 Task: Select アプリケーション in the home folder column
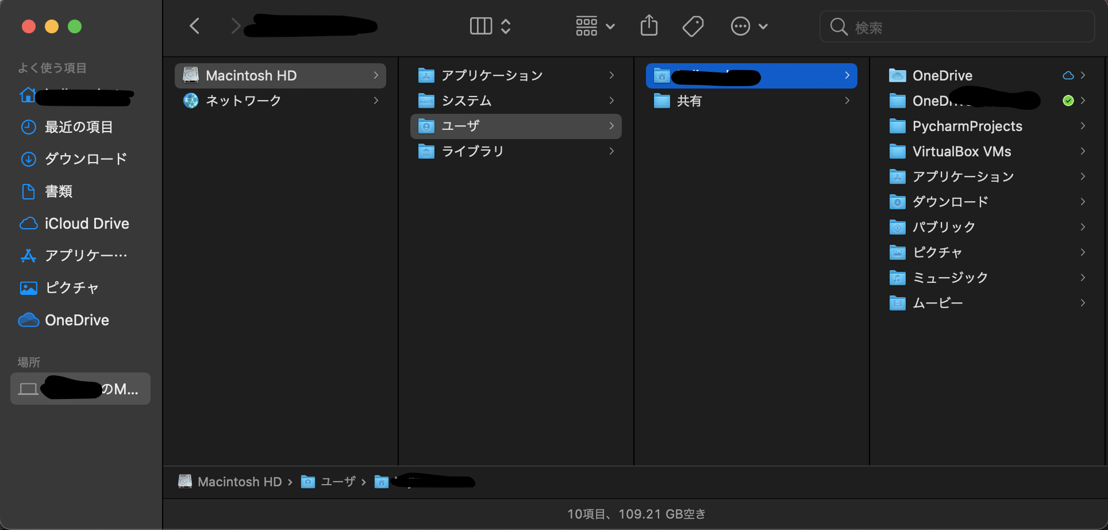(x=987, y=176)
